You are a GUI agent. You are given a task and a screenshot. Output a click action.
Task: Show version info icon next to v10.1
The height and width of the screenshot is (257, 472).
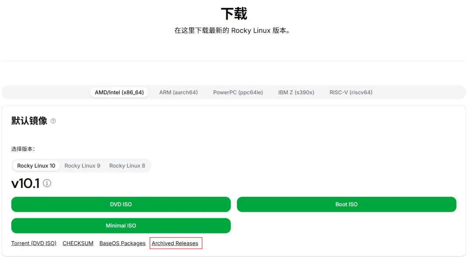(x=47, y=183)
